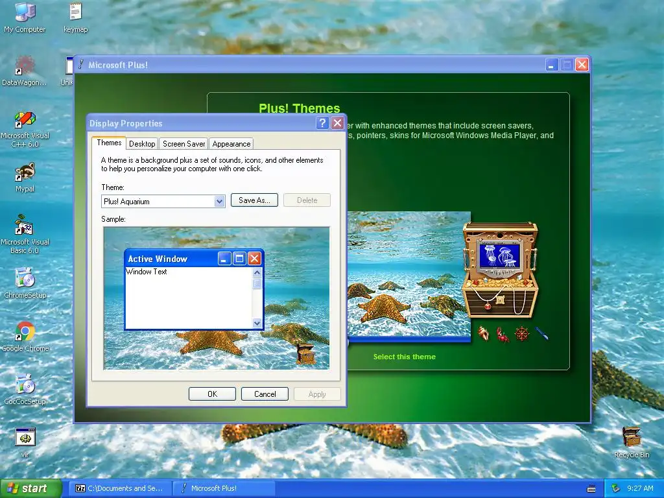Click the Delete button for theme
664x498 pixels.
[307, 200]
